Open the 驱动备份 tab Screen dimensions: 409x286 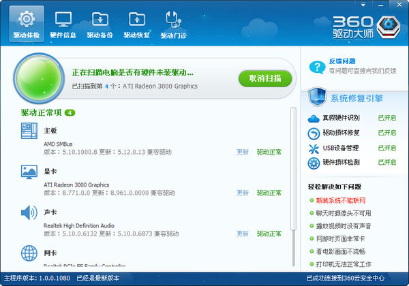click(100, 24)
